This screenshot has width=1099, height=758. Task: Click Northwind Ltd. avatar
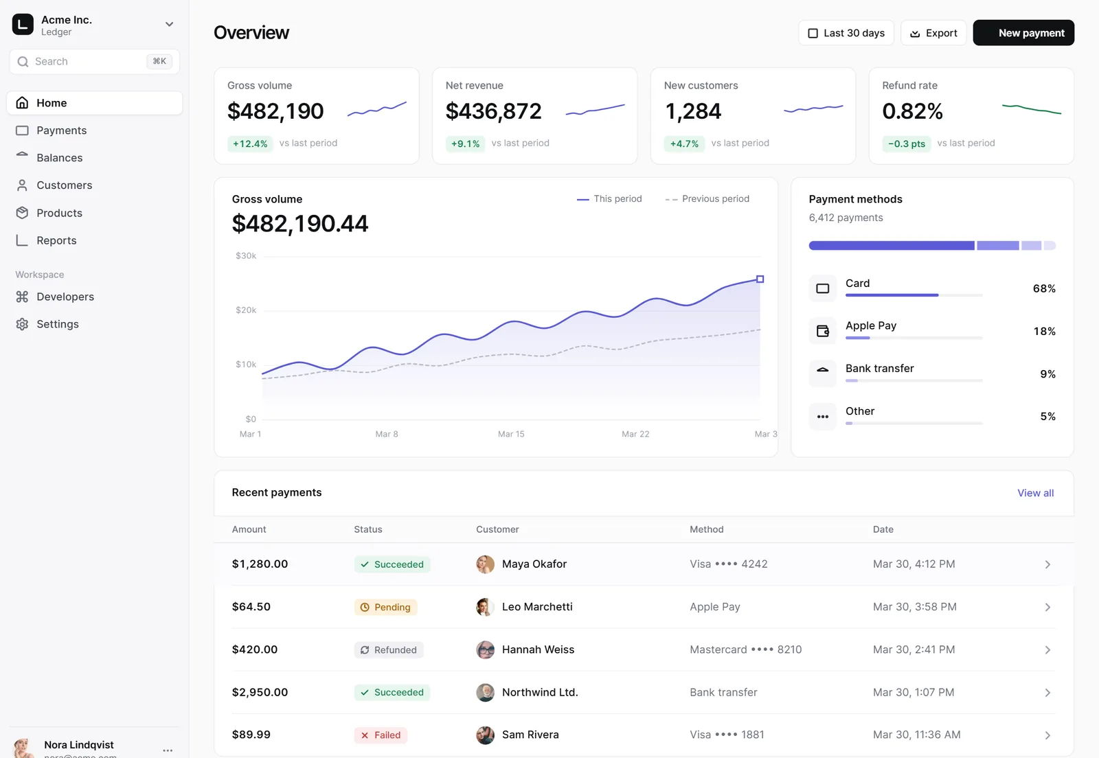click(485, 692)
